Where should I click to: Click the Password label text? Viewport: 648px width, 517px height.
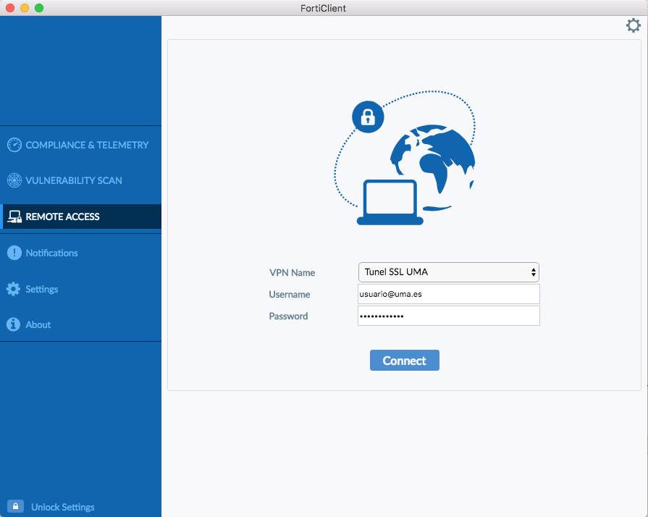pyautogui.click(x=288, y=316)
